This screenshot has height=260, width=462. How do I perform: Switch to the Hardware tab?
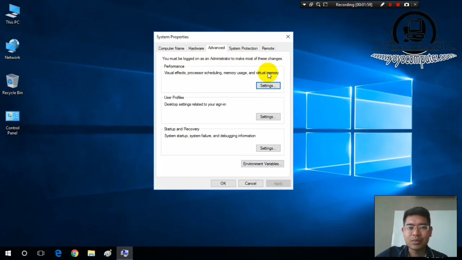pyautogui.click(x=196, y=48)
